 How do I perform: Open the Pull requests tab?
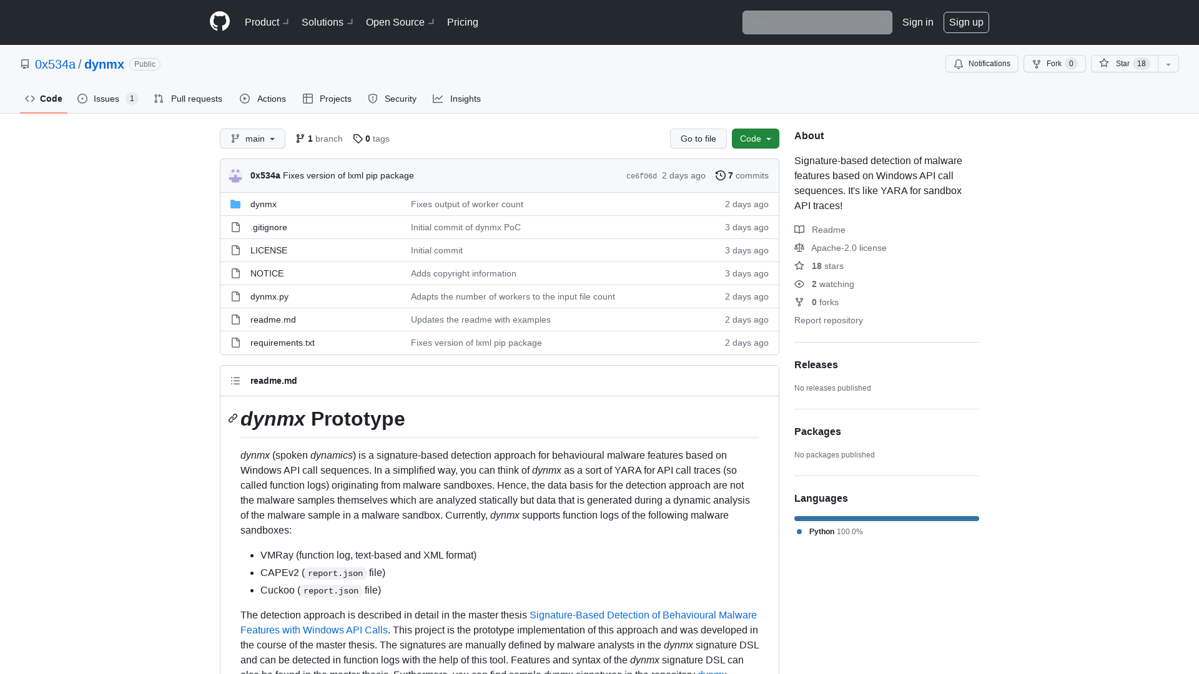pos(188,99)
